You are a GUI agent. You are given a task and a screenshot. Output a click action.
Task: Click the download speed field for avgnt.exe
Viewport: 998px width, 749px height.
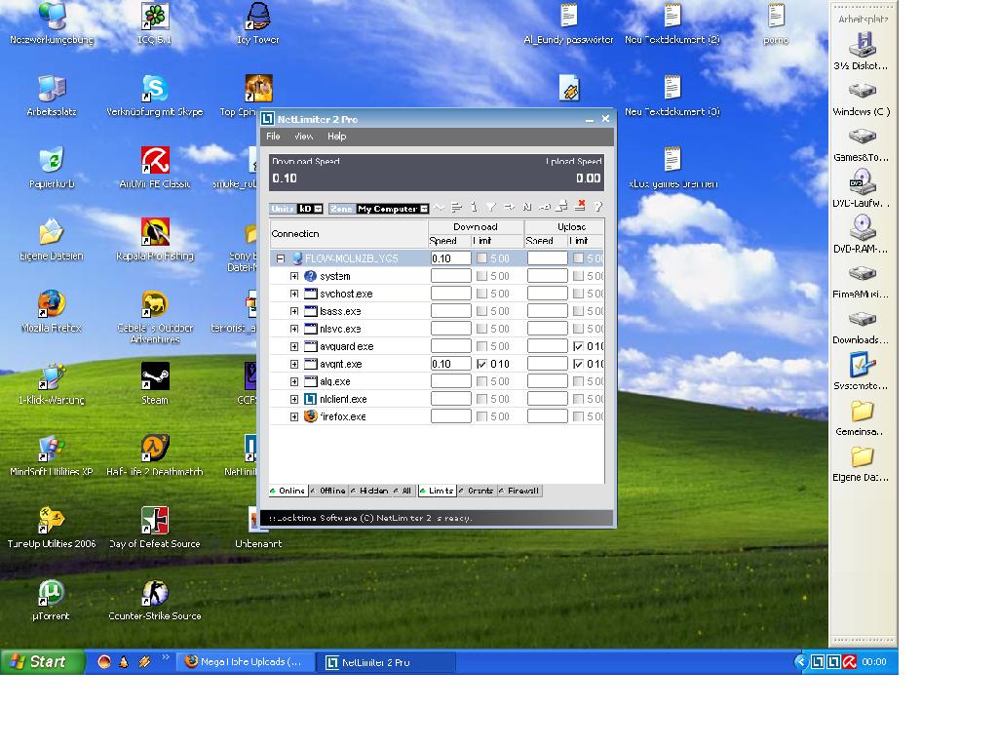[450, 364]
